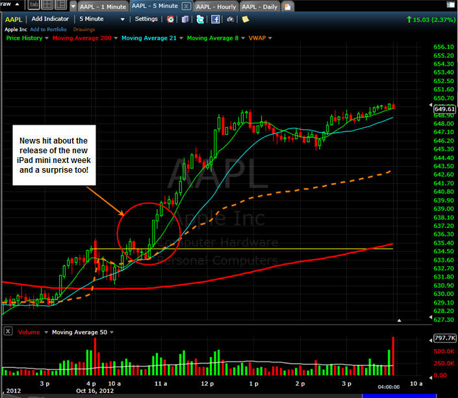Screen dimensions: 458x398
Task: Click the Oct 16, 2012 date label
Action: point(95,391)
